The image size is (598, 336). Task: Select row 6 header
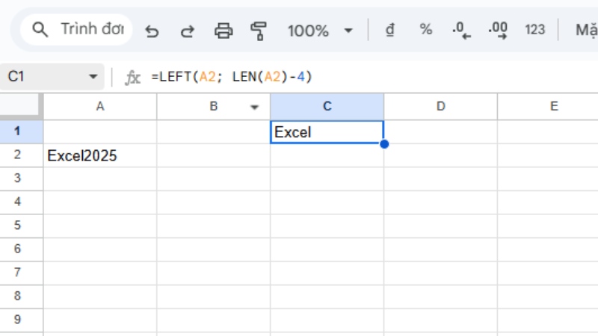coord(22,249)
